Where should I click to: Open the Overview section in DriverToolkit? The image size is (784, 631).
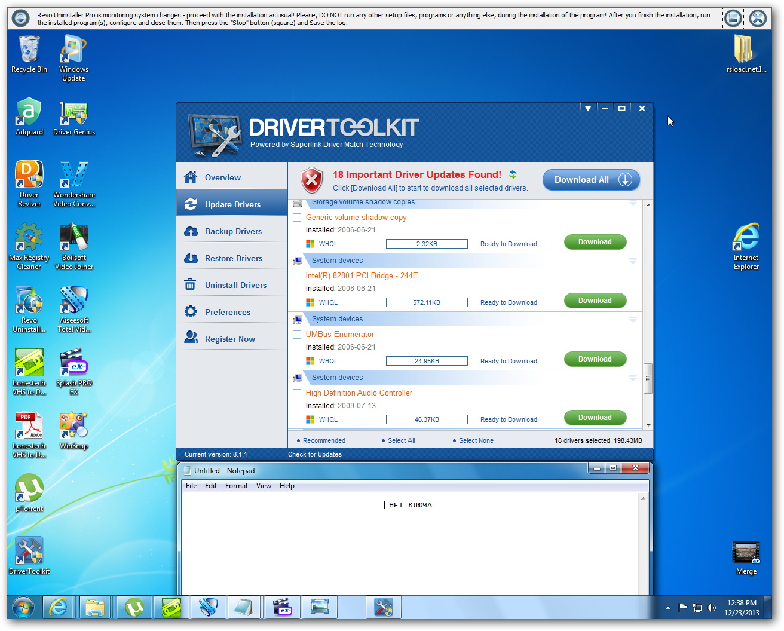click(x=232, y=177)
